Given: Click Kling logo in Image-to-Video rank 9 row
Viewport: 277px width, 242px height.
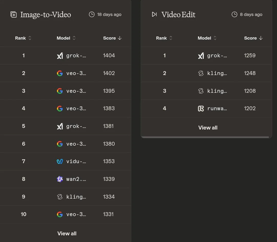Looking at the screenshot, I should click(60, 197).
